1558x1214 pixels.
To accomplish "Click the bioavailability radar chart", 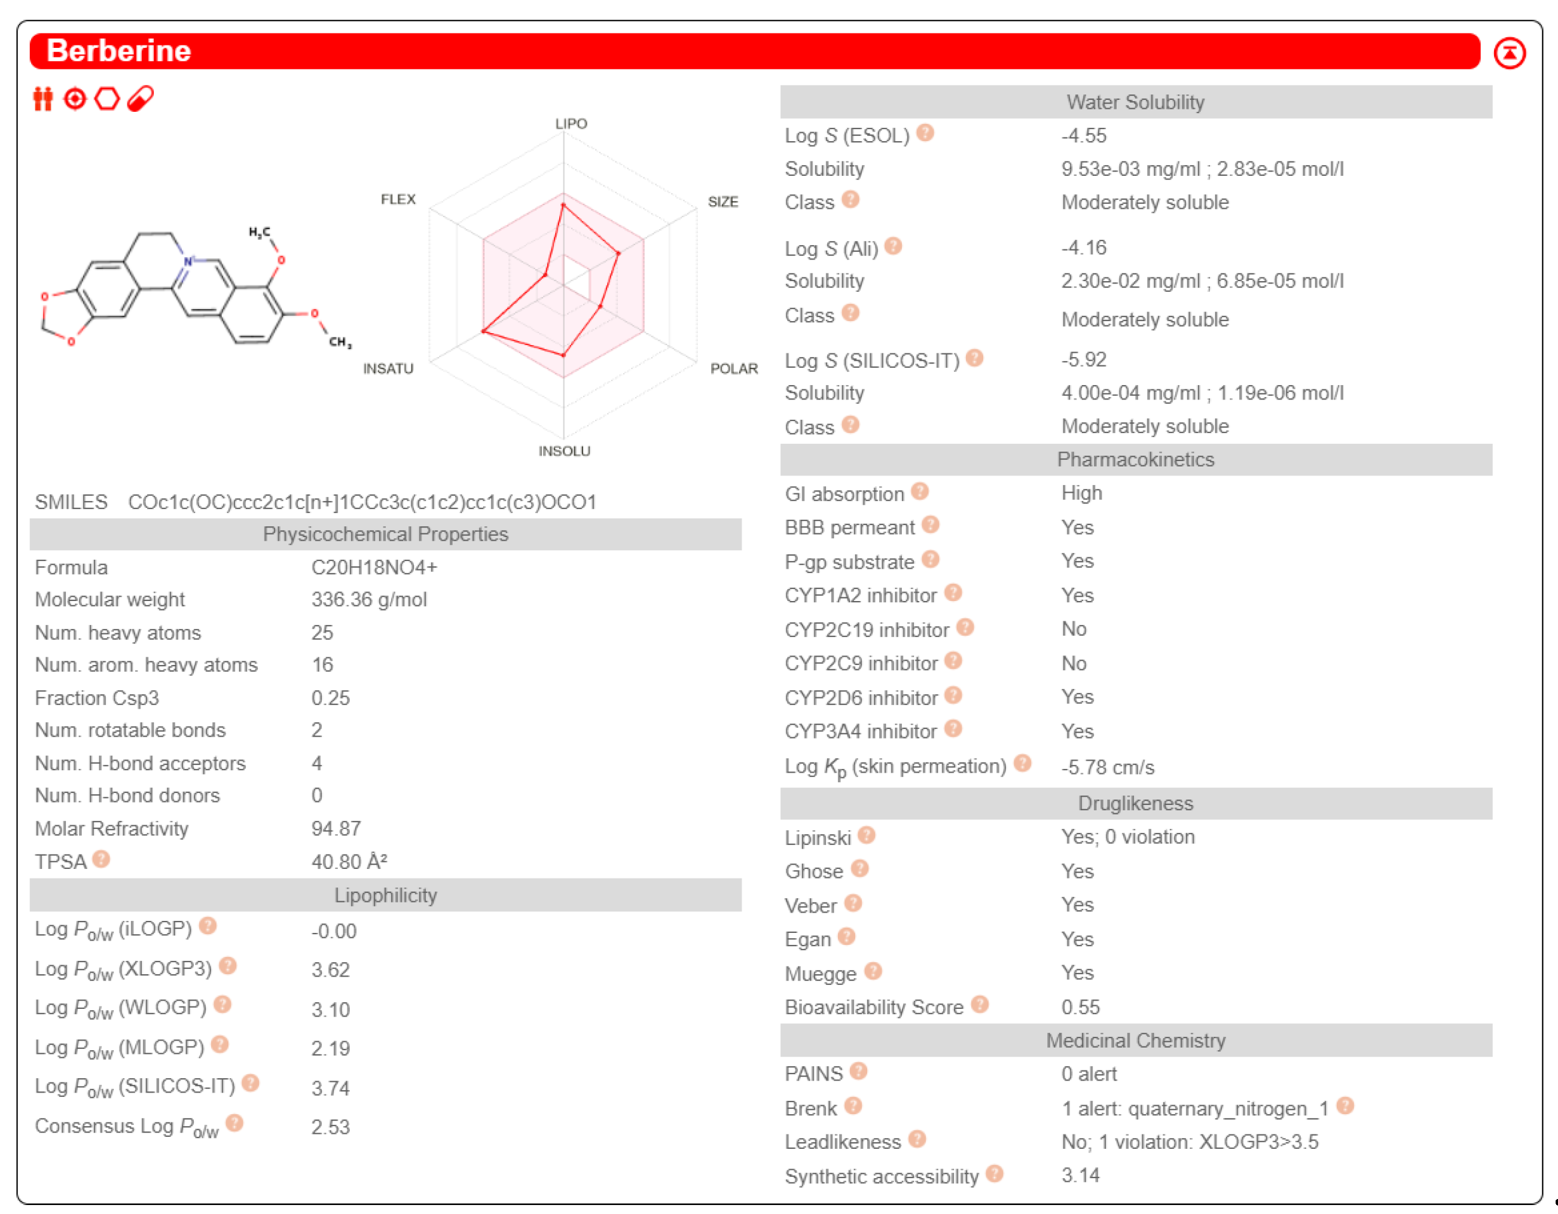I will pyautogui.click(x=563, y=285).
